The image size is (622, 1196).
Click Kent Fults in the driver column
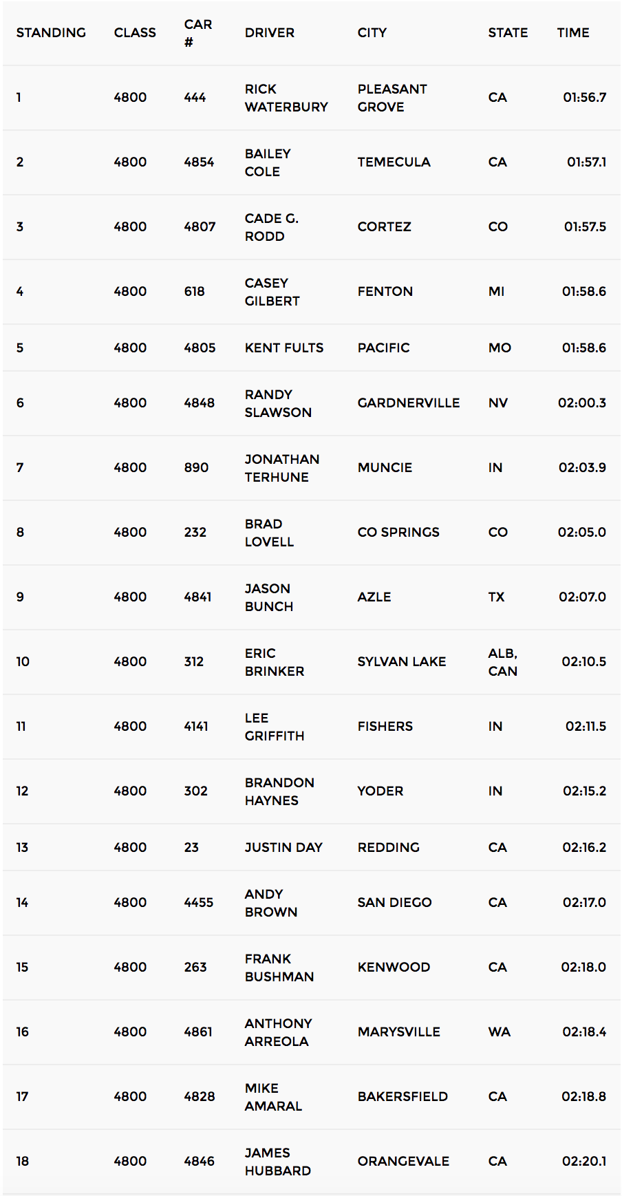(284, 348)
